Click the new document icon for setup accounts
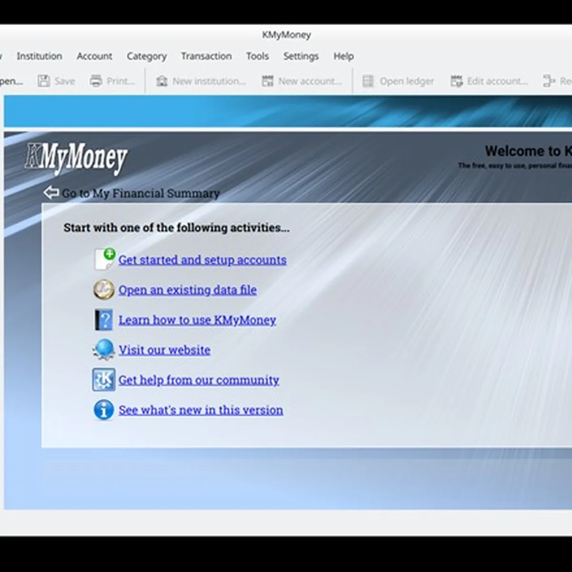572x572 pixels. pyautogui.click(x=104, y=259)
